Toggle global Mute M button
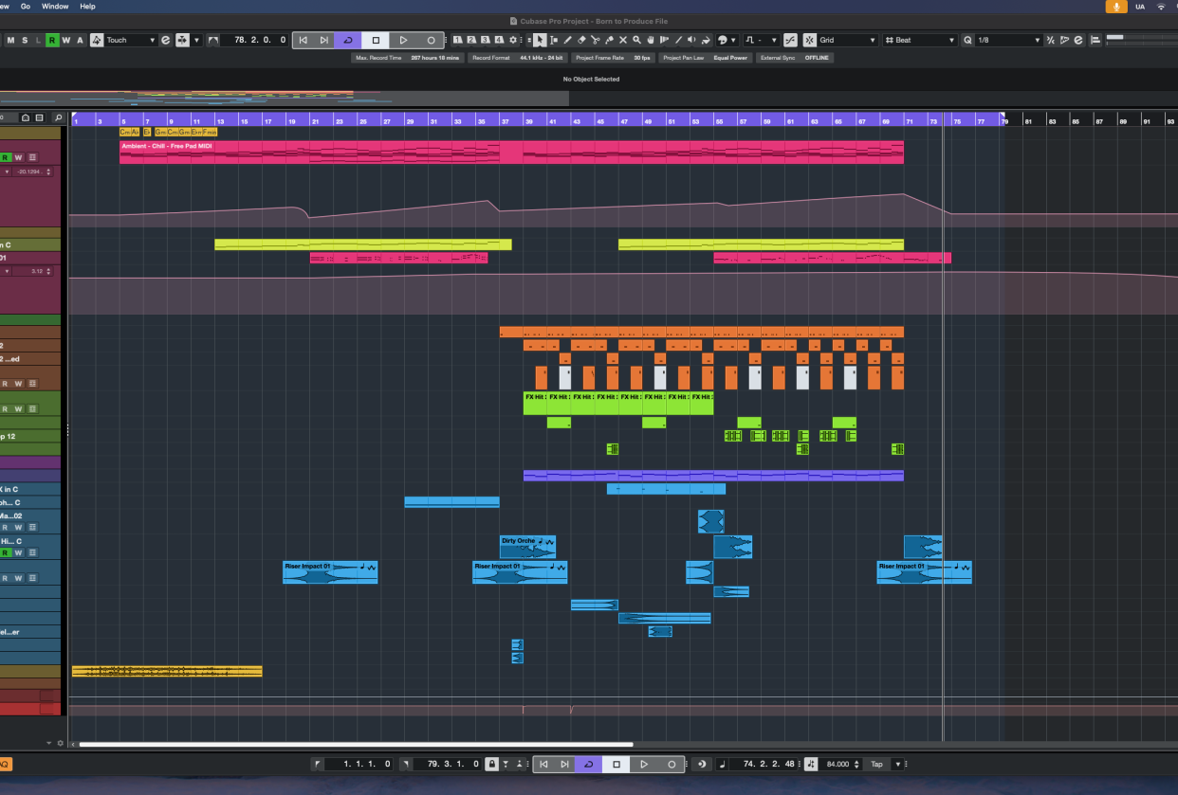 11,40
